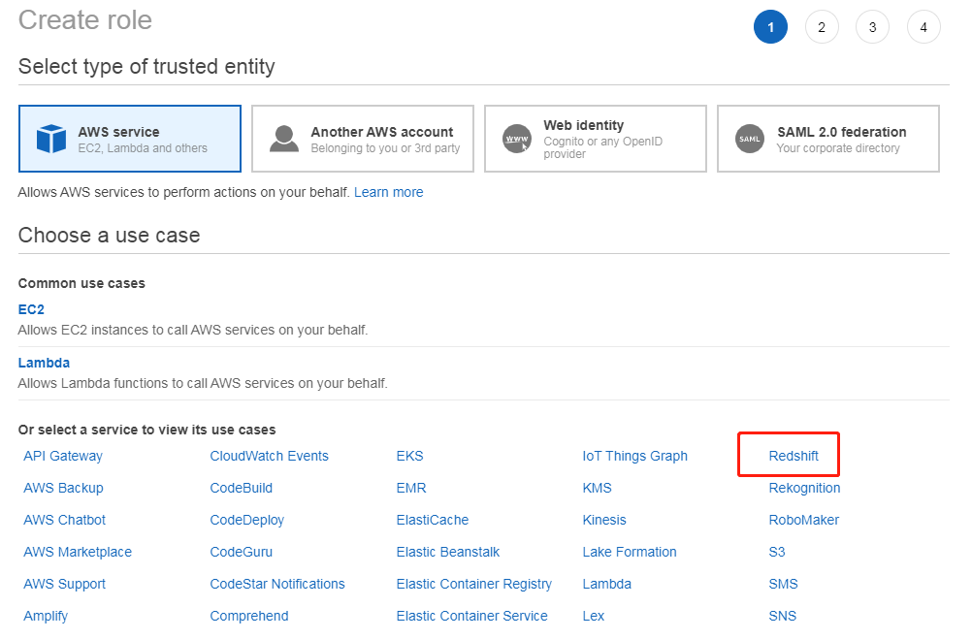This screenshot has width=972, height=639.
Task: Select AWS Chatbot service
Action: click(x=64, y=520)
